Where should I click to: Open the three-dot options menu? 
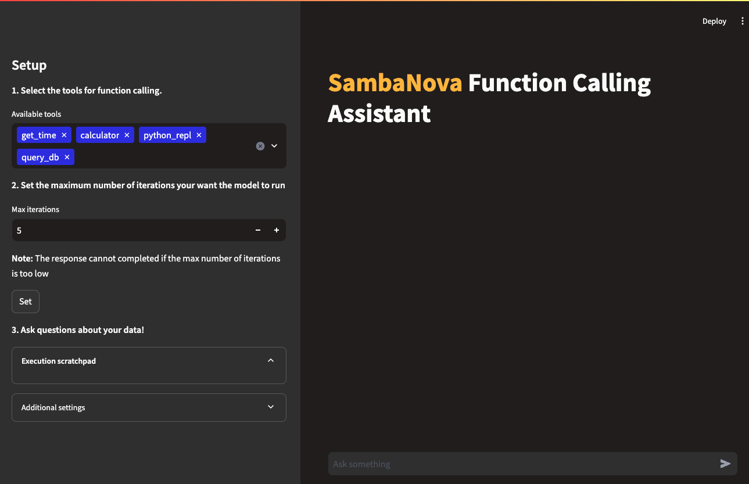pos(743,21)
